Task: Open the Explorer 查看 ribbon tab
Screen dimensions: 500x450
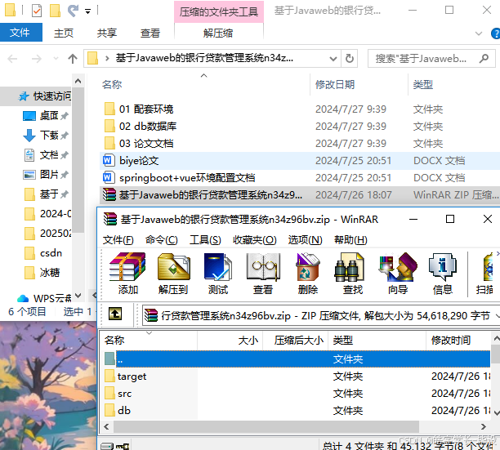Action: pos(150,33)
